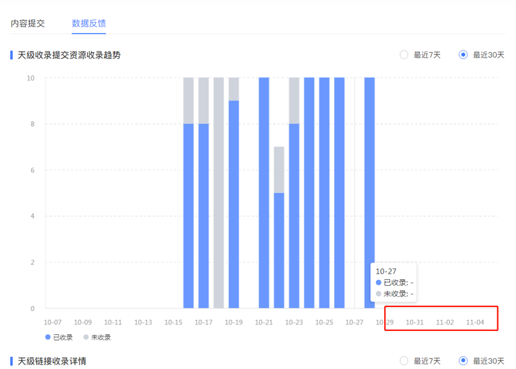Image resolution: width=516 pixels, height=369 pixels.
Task: Select 最近7天 for 天级收录提交资源收录趋势 chart
Action: pyautogui.click(x=404, y=55)
